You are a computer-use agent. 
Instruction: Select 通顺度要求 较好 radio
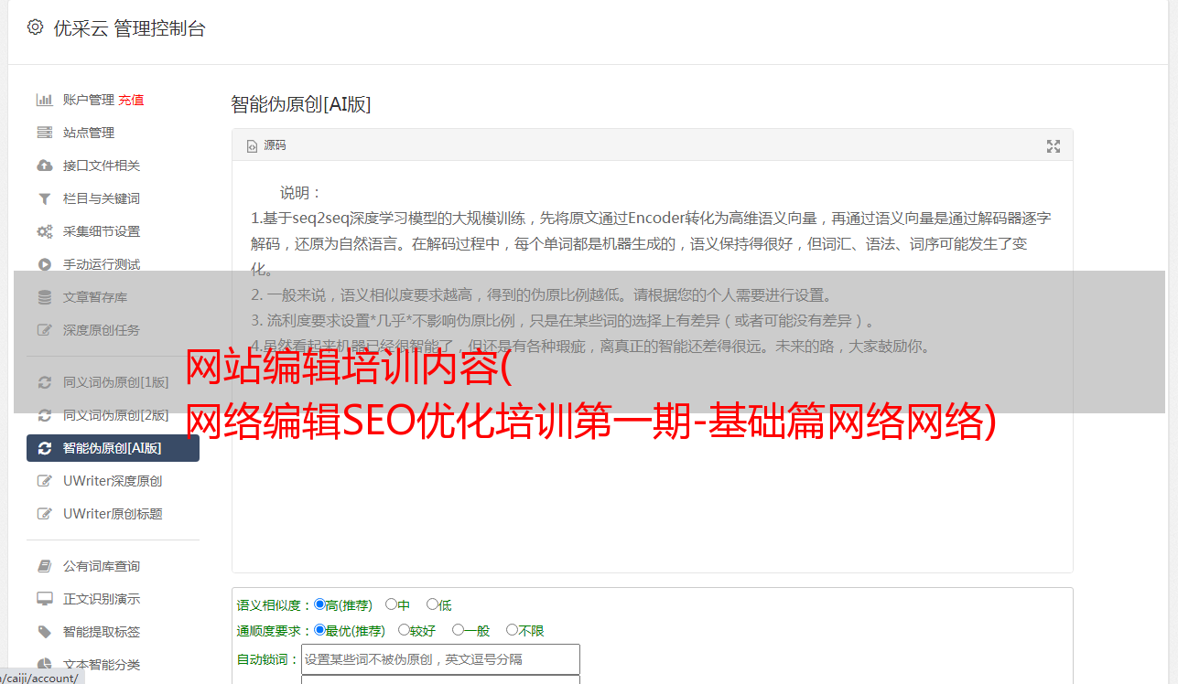tap(404, 629)
